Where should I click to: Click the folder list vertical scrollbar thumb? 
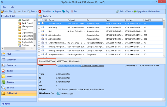pyautogui.click(x=35, y=37)
